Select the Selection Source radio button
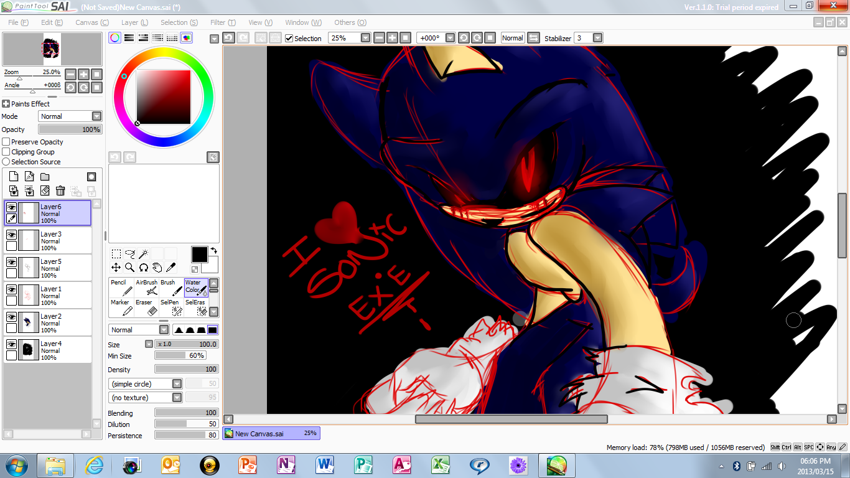This screenshot has width=850, height=478. click(6, 162)
